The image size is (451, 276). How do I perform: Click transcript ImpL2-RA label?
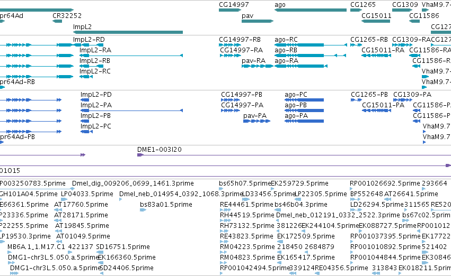click(95, 50)
